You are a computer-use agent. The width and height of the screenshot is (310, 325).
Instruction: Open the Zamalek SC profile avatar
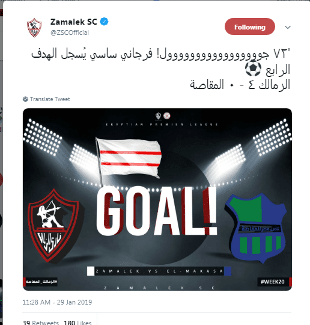coord(34,27)
